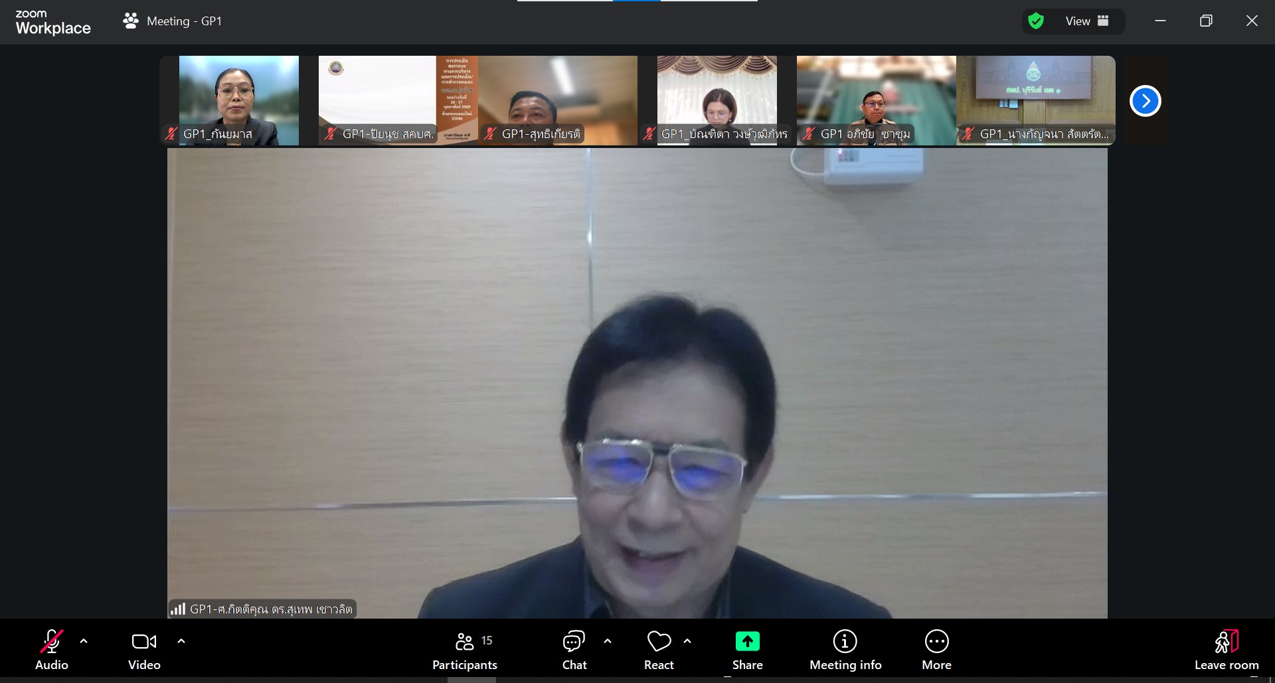Open the View layout menu
Screen dimensions: 1275x683
(1086, 21)
